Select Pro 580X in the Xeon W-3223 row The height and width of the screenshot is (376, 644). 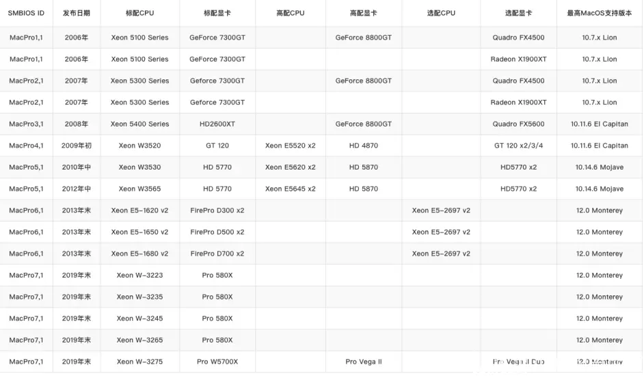(x=217, y=276)
